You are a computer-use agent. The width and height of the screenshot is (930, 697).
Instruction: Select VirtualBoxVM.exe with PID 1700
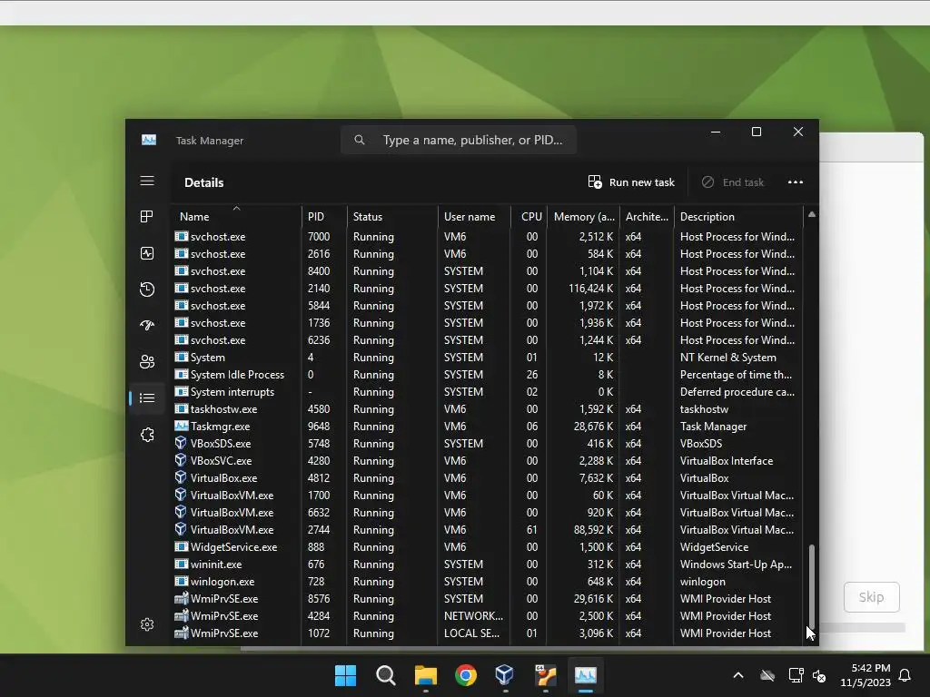[x=487, y=495]
